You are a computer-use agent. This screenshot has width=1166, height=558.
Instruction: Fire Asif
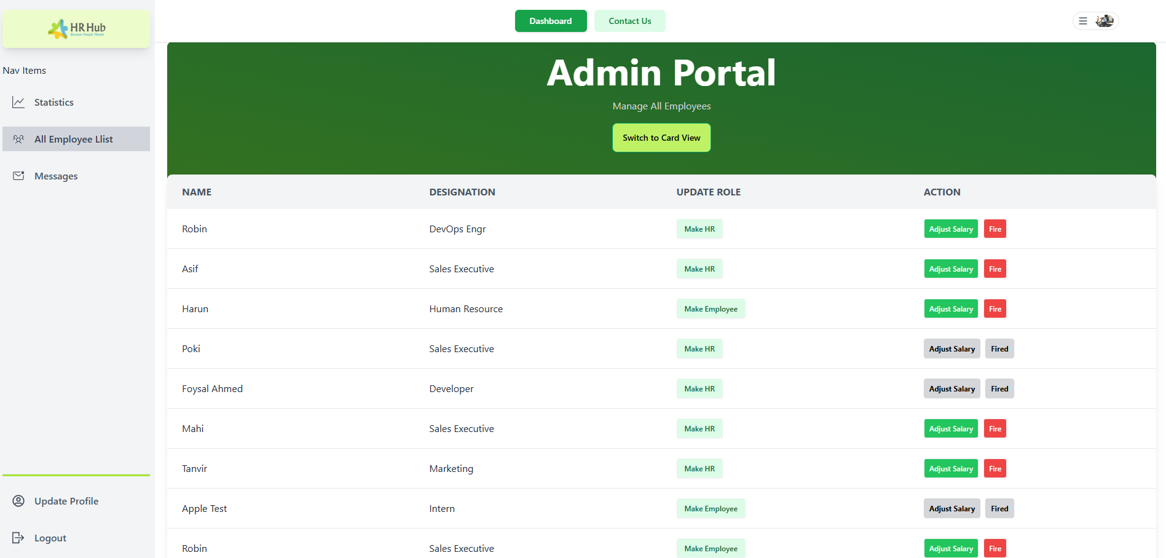point(995,269)
